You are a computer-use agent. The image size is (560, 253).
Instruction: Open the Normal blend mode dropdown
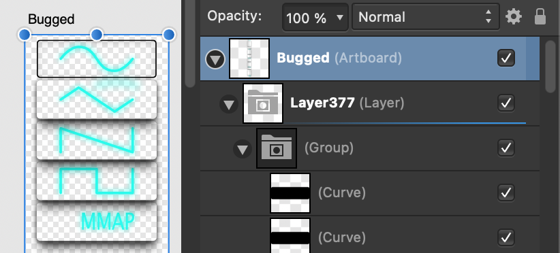coord(425,17)
